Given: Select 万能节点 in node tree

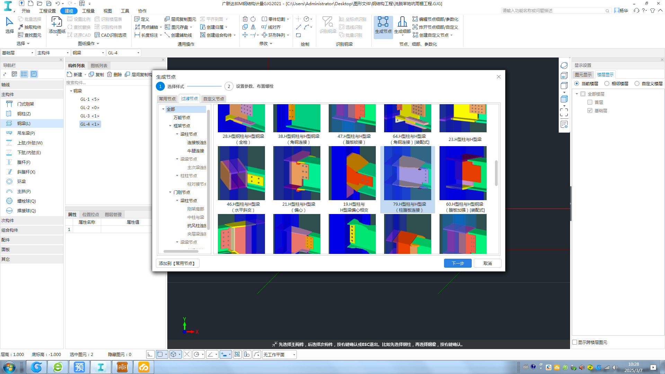Looking at the screenshot, I should [x=182, y=117].
